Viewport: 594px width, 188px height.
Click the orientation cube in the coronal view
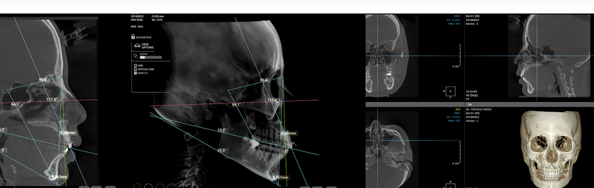[450, 91]
